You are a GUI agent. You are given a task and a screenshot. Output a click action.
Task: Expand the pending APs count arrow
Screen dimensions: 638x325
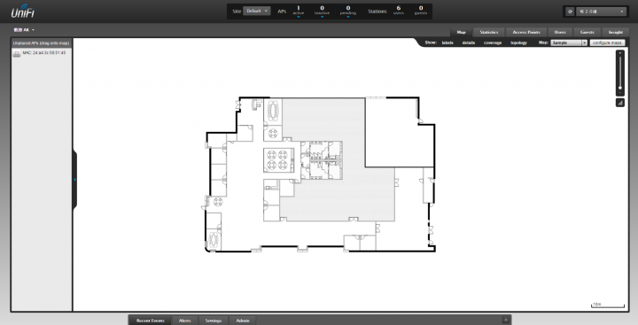click(348, 17)
